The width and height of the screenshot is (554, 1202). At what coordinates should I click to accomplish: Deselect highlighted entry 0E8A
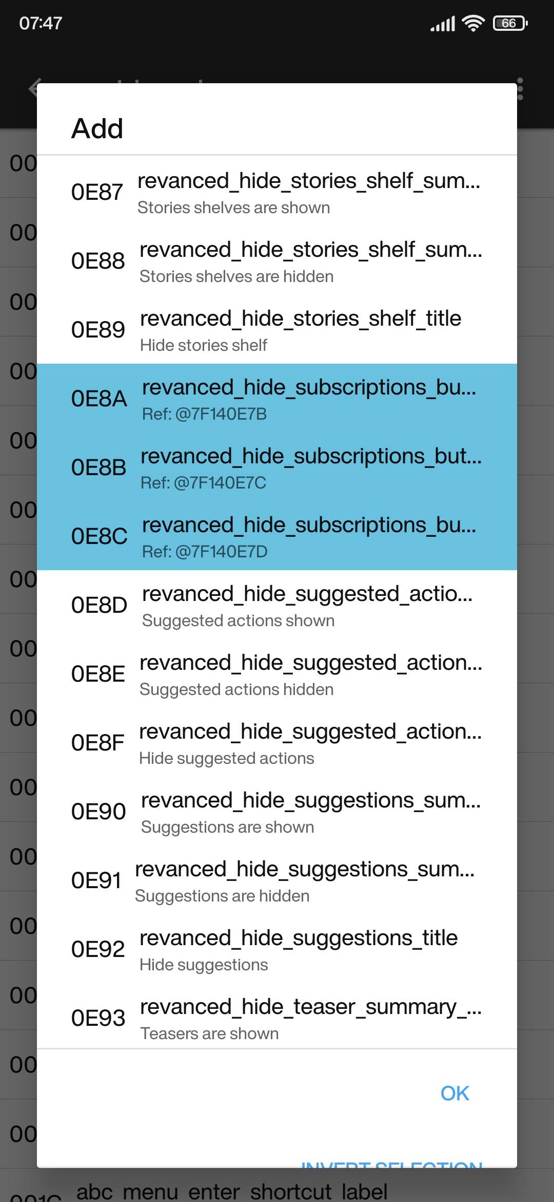(277, 398)
